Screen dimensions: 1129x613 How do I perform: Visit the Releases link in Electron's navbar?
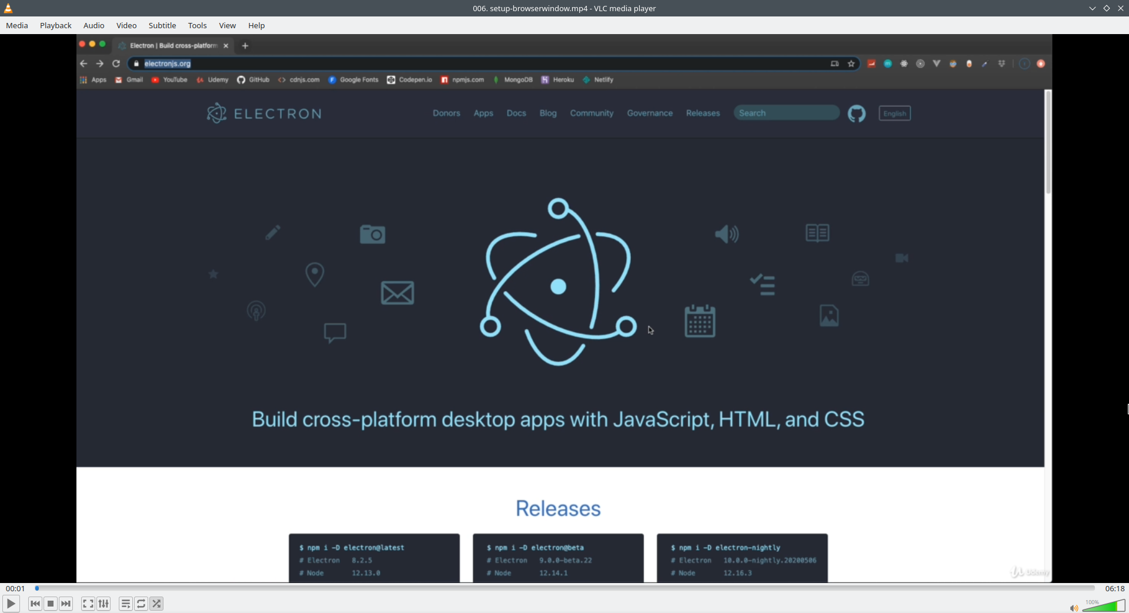tap(703, 113)
